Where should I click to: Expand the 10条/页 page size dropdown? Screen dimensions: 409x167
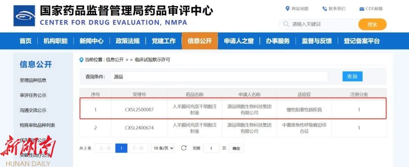(x=163, y=148)
